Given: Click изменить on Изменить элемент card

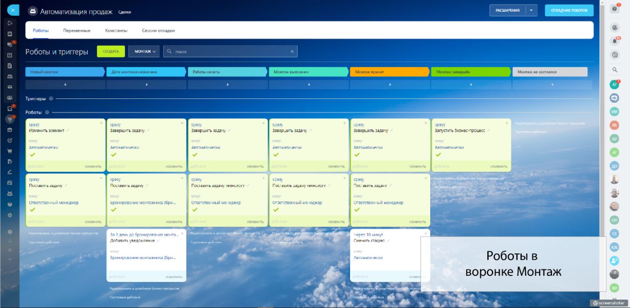Looking at the screenshot, I should tap(93, 166).
